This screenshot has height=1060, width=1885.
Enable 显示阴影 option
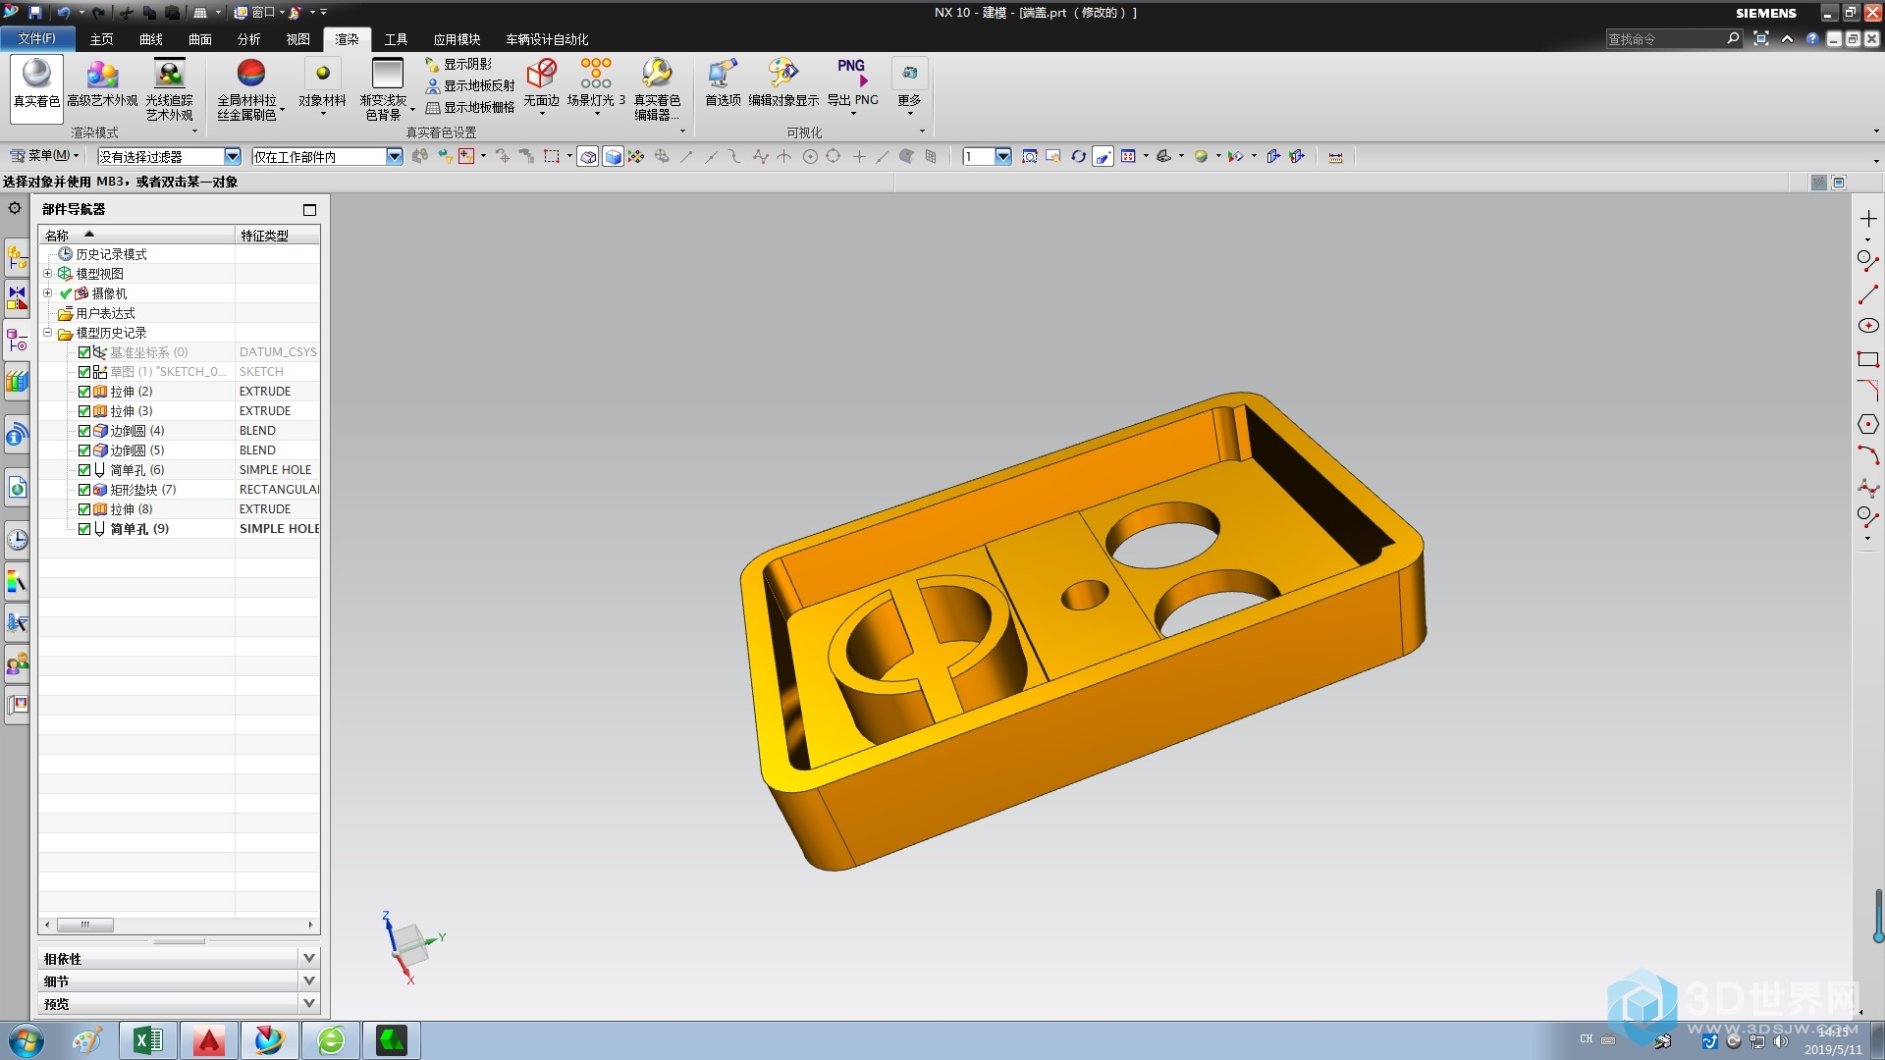click(x=458, y=64)
